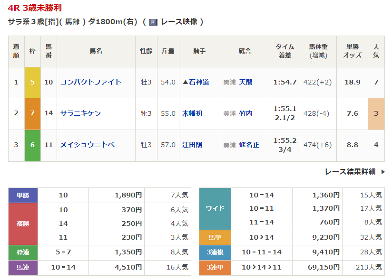Click the green frame 6 color cell

click(x=32, y=145)
